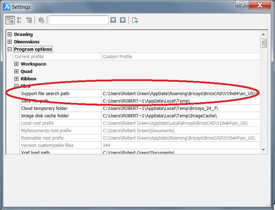Select the Workspace tree label

[33, 64]
